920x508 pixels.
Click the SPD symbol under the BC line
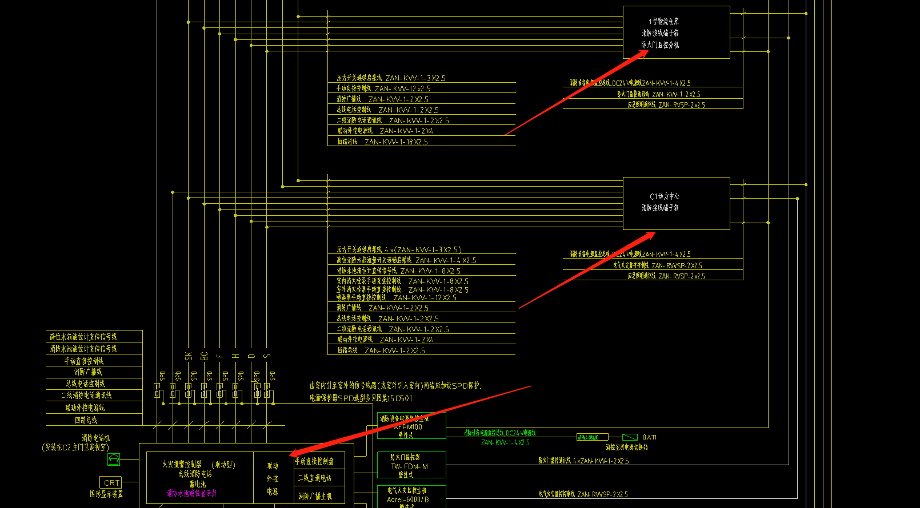204,392
